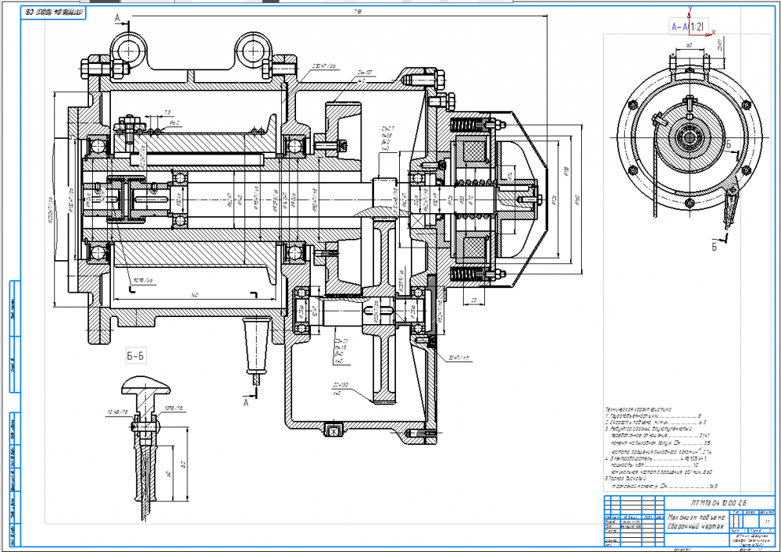Select the section arrow A at top

click(118, 18)
